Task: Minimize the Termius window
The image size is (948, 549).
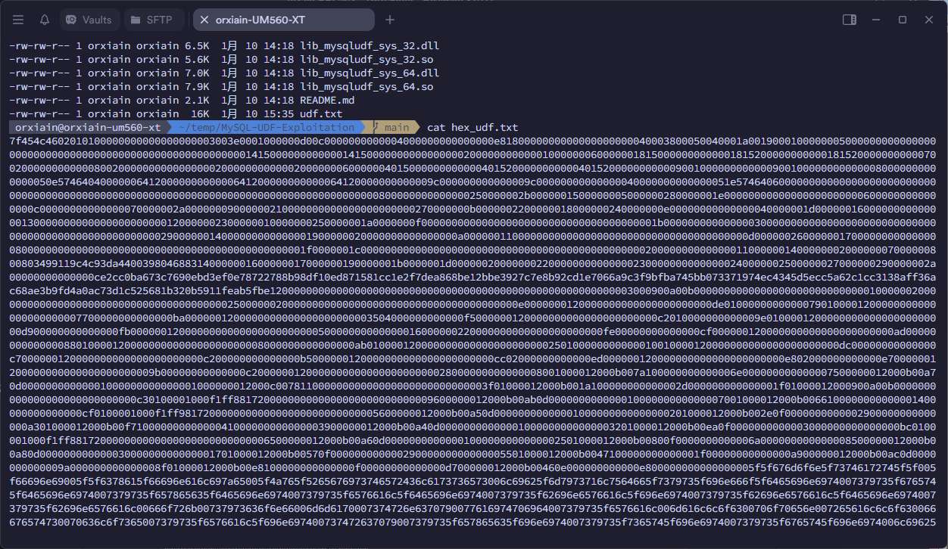Action: 876,20
